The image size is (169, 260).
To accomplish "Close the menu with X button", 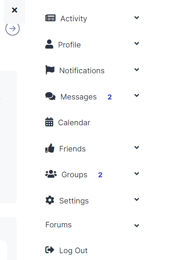I will (14, 10).
